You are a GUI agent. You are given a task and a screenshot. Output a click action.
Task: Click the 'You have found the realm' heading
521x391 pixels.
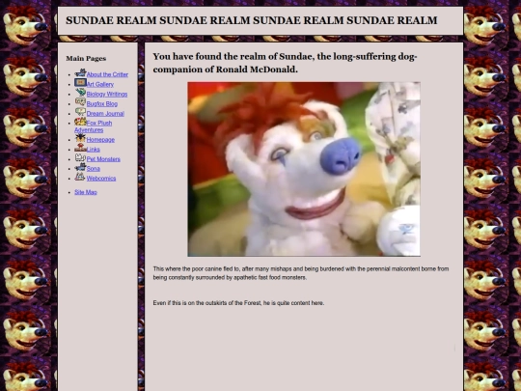click(285, 63)
